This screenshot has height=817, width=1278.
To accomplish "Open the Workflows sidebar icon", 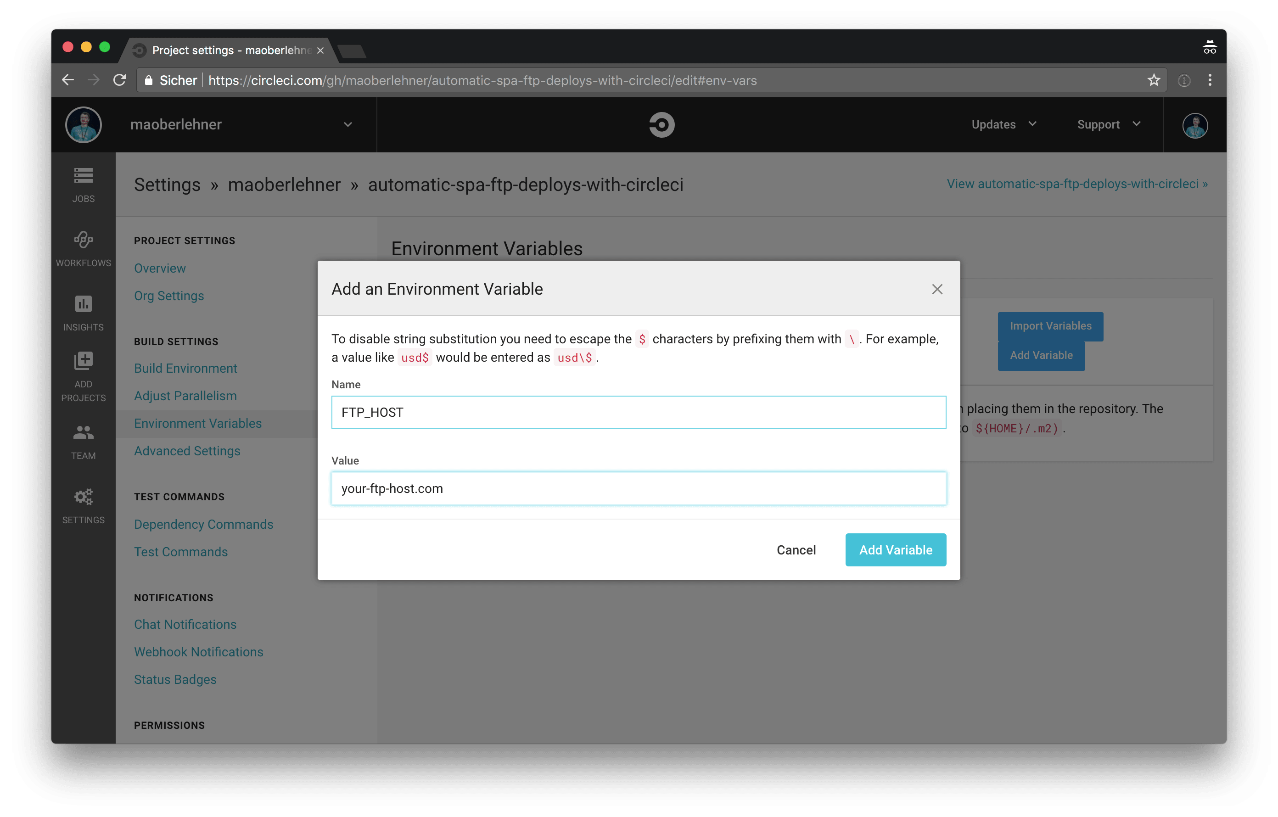I will tap(84, 248).
